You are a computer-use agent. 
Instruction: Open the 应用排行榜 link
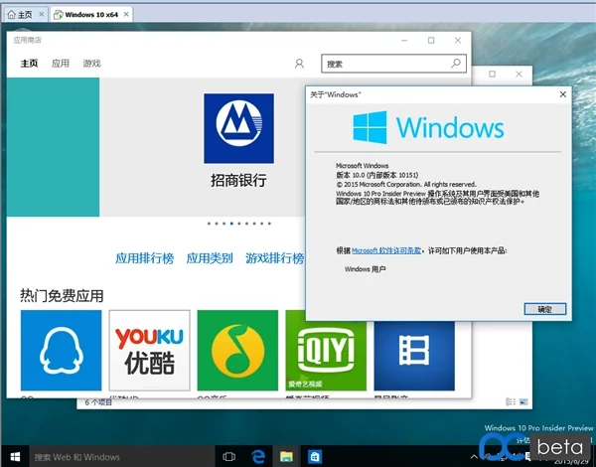pyautogui.click(x=144, y=258)
